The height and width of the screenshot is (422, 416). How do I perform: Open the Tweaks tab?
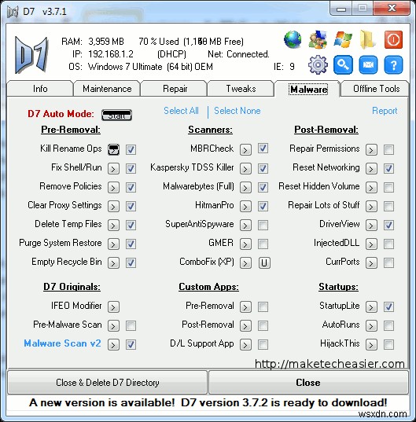(x=241, y=89)
